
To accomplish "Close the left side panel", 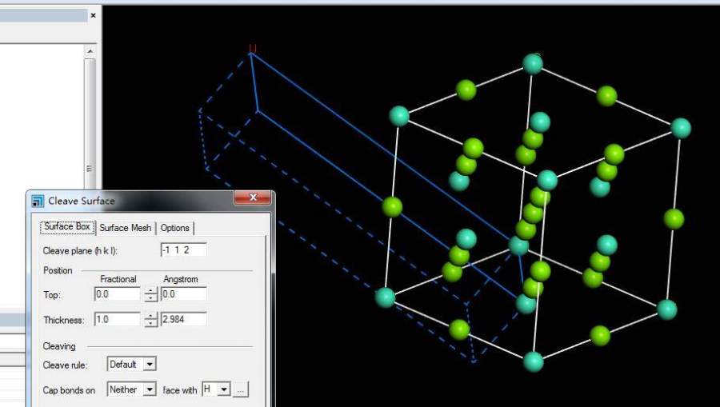I will click(x=94, y=15).
